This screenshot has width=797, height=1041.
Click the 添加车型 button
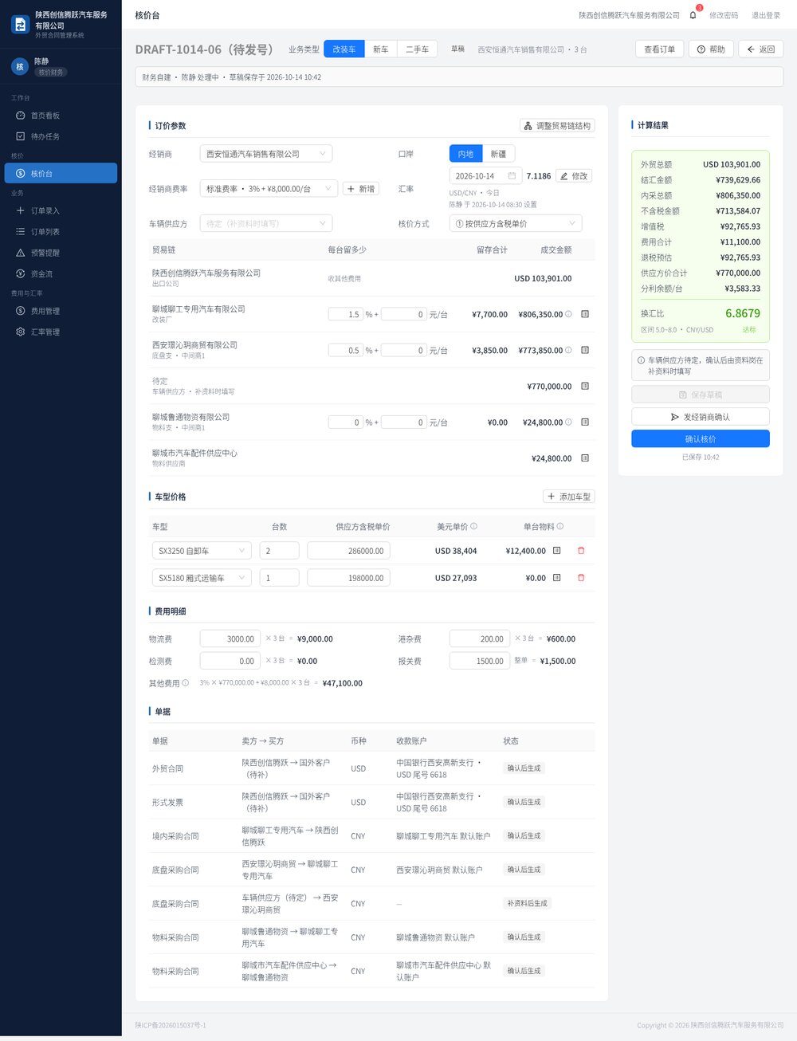pyautogui.click(x=569, y=497)
